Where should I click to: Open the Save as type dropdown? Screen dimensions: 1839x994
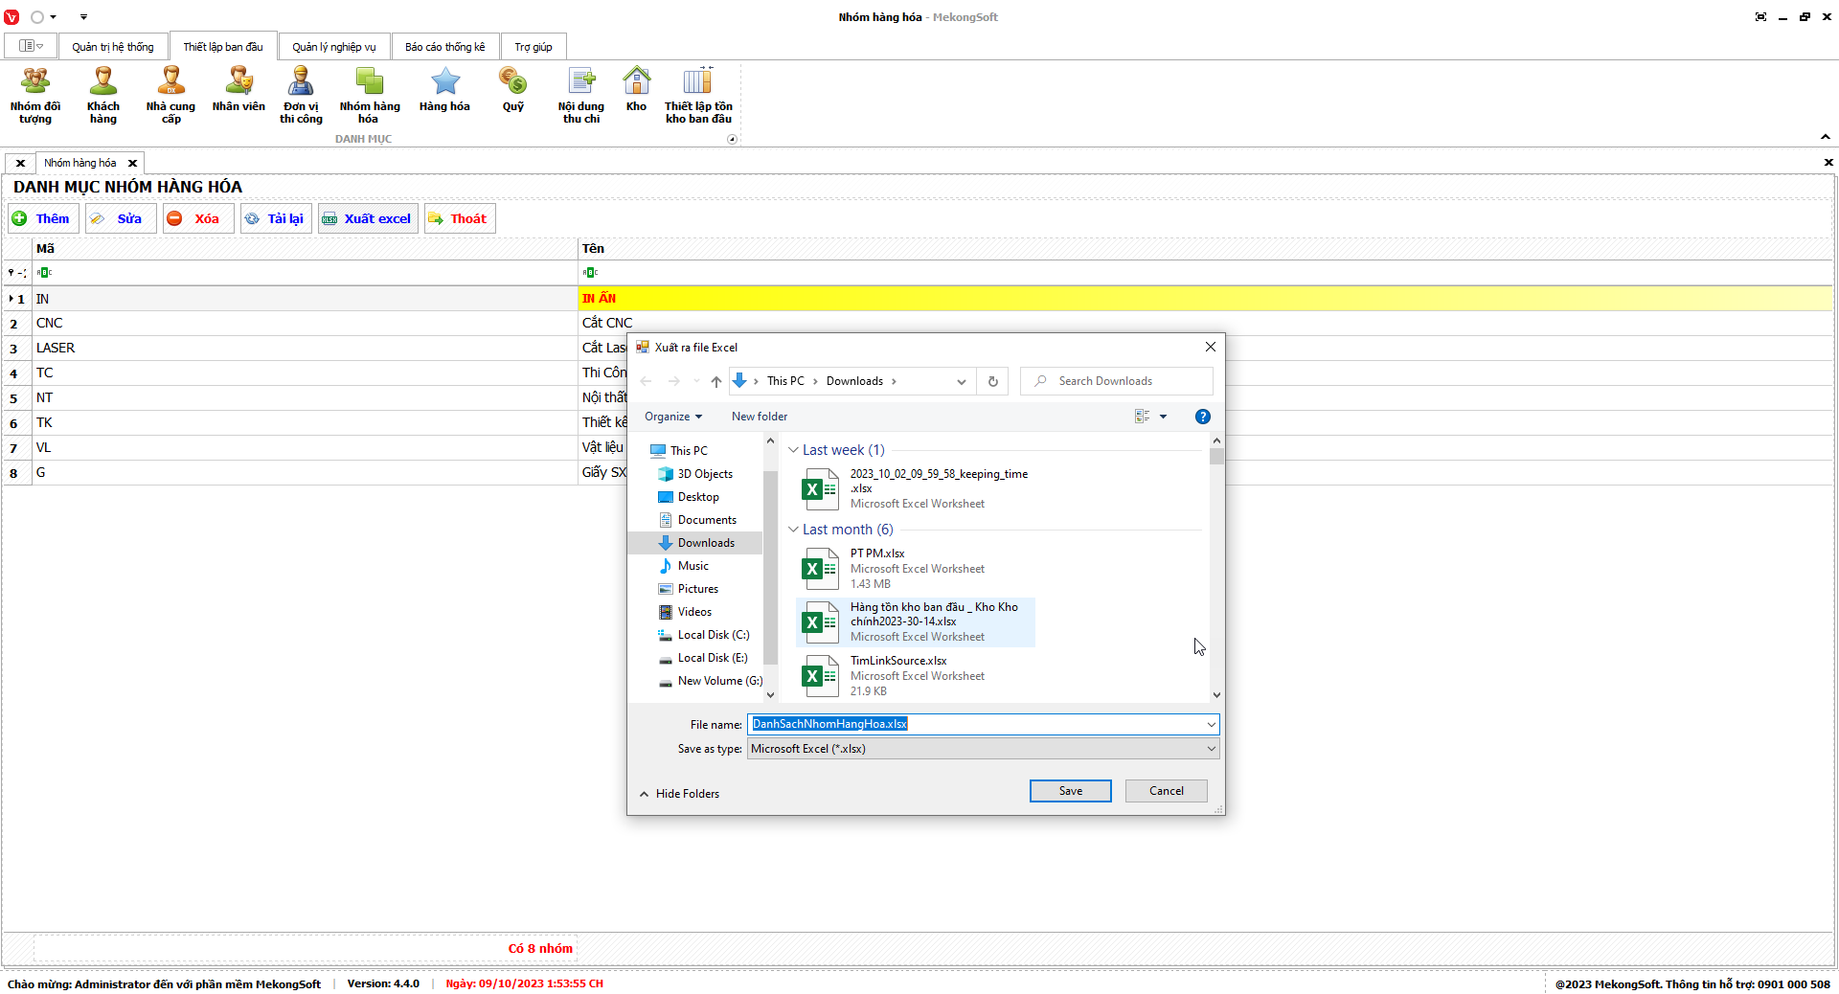coord(983,749)
